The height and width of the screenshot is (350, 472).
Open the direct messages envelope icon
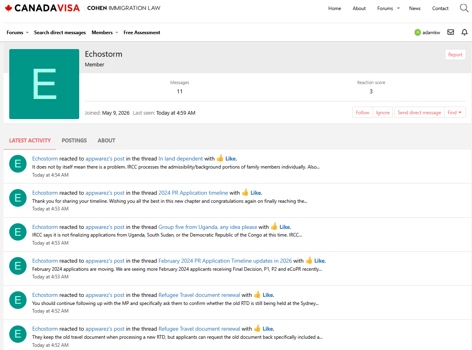click(450, 32)
